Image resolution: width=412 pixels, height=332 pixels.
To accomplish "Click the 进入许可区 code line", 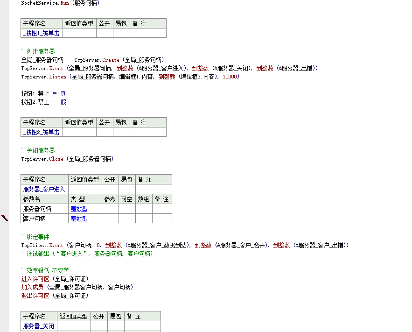I will tap(55, 279).
